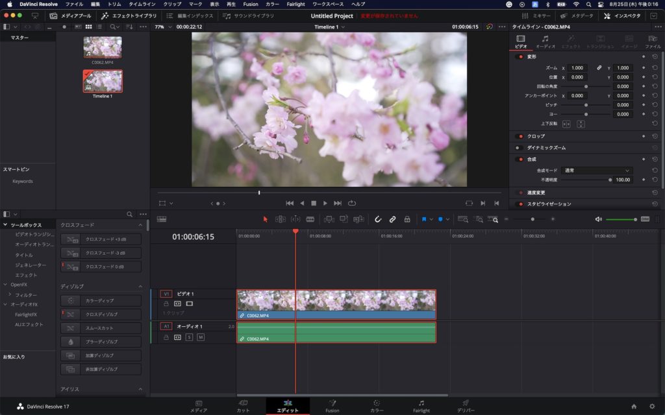Mute the Audio 1 track
The image size is (665, 415).
click(x=201, y=337)
